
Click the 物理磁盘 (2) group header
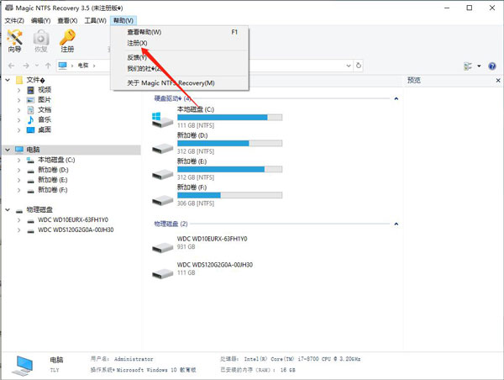pyautogui.click(x=171, y=224)
